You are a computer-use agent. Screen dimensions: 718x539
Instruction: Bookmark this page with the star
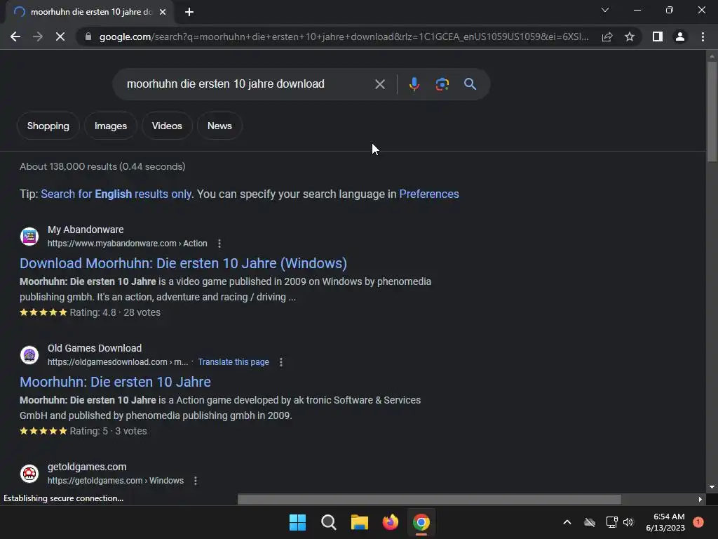point(630,36)
